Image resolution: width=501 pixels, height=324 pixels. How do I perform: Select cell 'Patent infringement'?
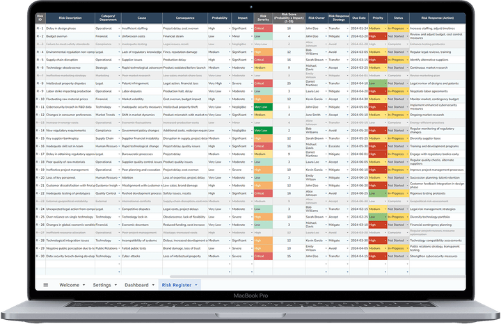click(x=142, y=83)
